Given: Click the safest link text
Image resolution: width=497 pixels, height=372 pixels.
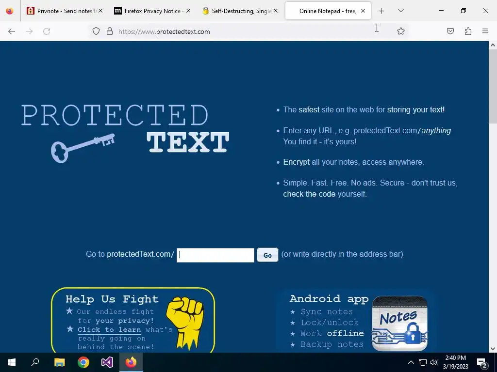Looking at the screenshot, I should [309, 110].
